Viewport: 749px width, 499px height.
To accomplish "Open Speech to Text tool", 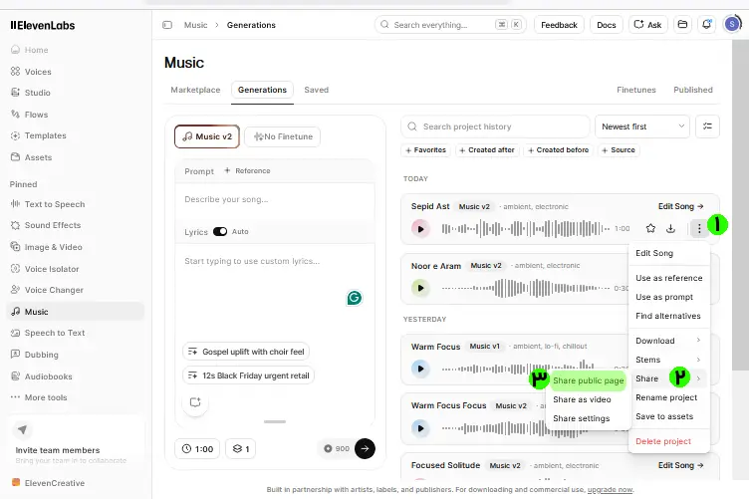I will pos(47,333).
